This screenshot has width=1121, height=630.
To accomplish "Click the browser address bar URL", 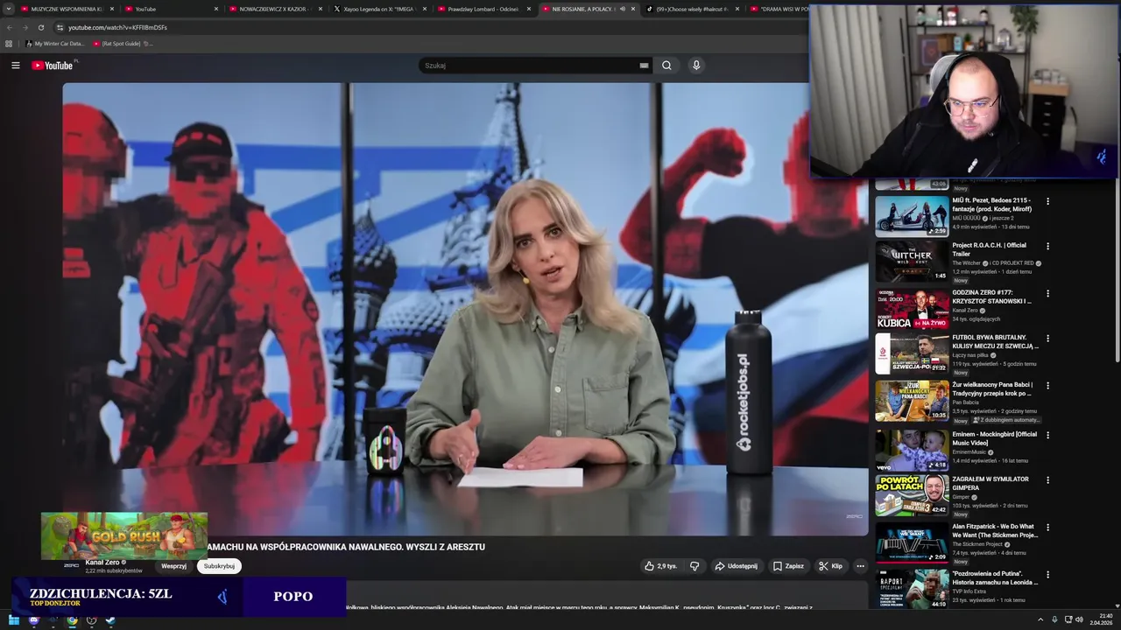I will pyautogui.click(x=117, y=27).
